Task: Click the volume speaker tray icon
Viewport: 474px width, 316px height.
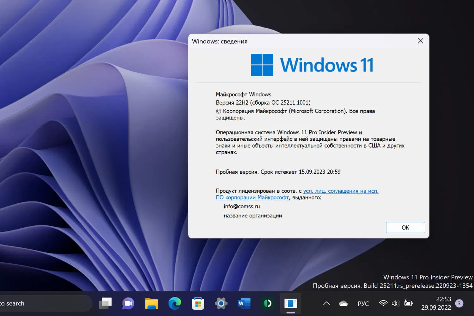Action: tap(395, 303)
